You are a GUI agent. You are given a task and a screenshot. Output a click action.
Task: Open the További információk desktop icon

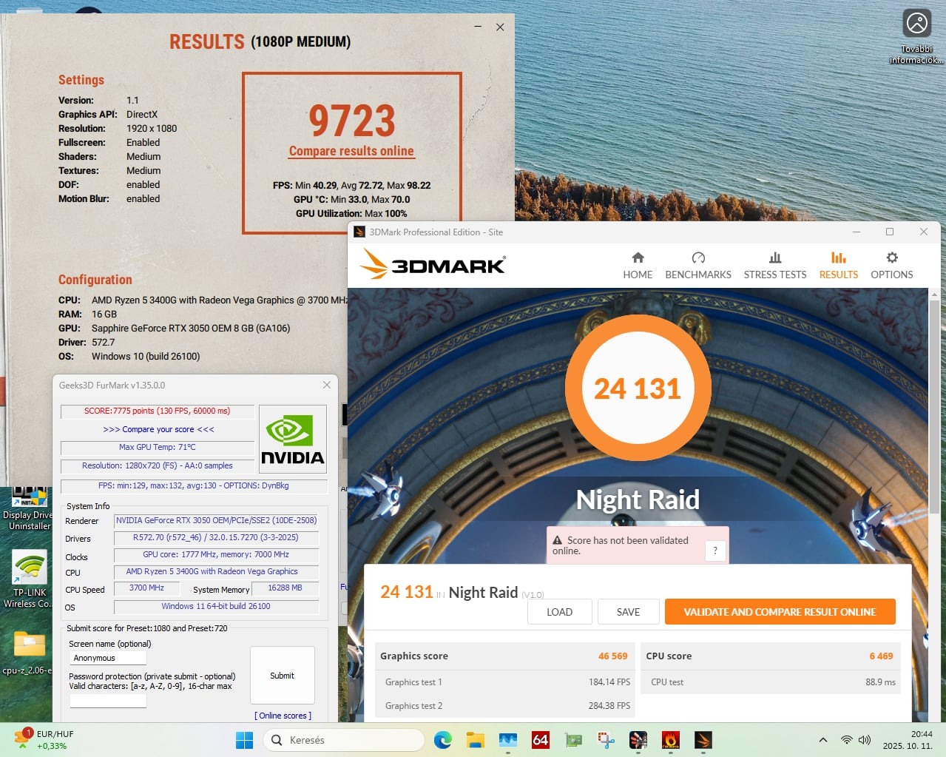917,36
